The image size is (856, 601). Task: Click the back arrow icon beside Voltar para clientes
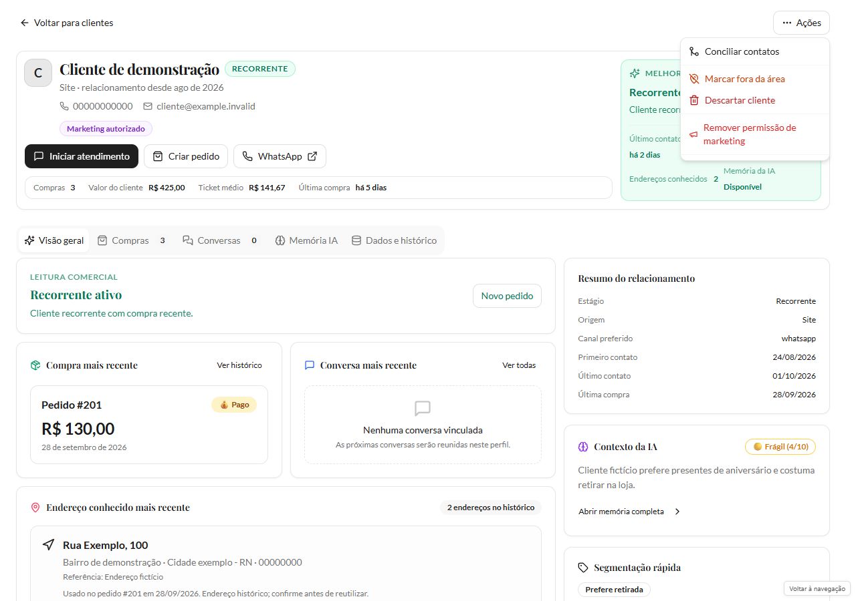pos(25,23)
